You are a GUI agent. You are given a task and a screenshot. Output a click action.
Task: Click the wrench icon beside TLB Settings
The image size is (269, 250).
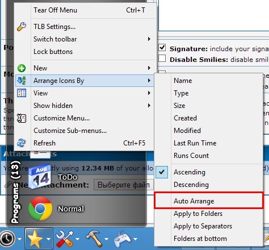22,27
